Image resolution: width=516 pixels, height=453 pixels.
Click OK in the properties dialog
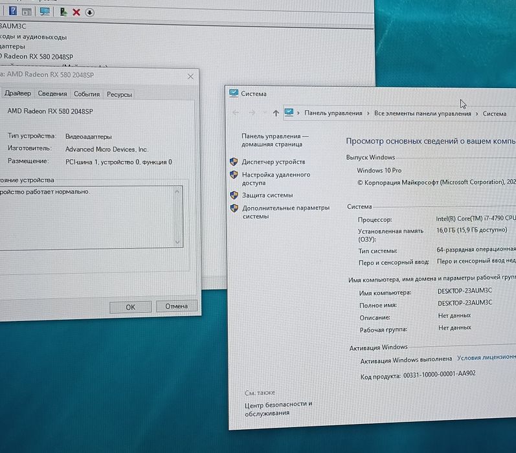[130, 307]
